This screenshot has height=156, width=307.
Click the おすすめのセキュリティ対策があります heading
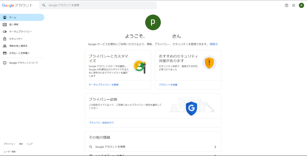(x=178, y=59)
